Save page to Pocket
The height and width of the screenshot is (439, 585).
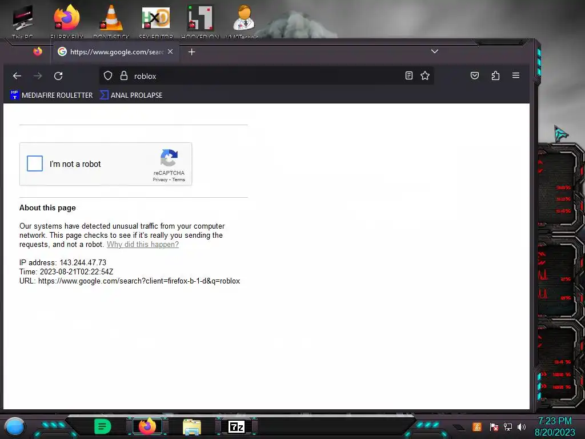(x=475, y=76)
